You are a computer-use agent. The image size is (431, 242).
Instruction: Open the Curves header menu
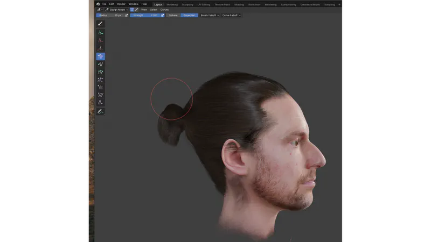click(x=165, y=10)
